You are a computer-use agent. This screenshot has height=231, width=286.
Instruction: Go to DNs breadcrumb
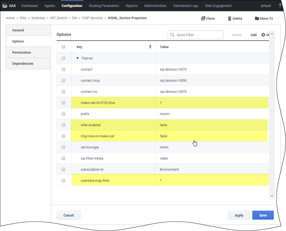pos(23,18)
